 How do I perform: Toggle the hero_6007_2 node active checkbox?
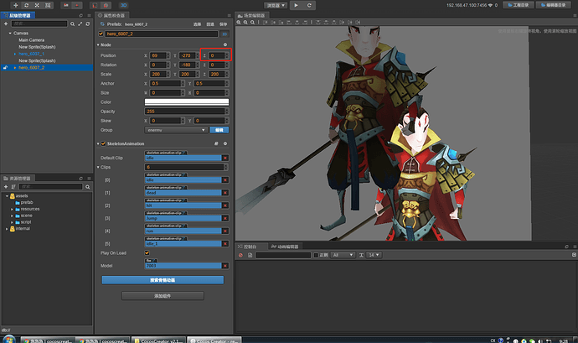[x=102, y=34]
